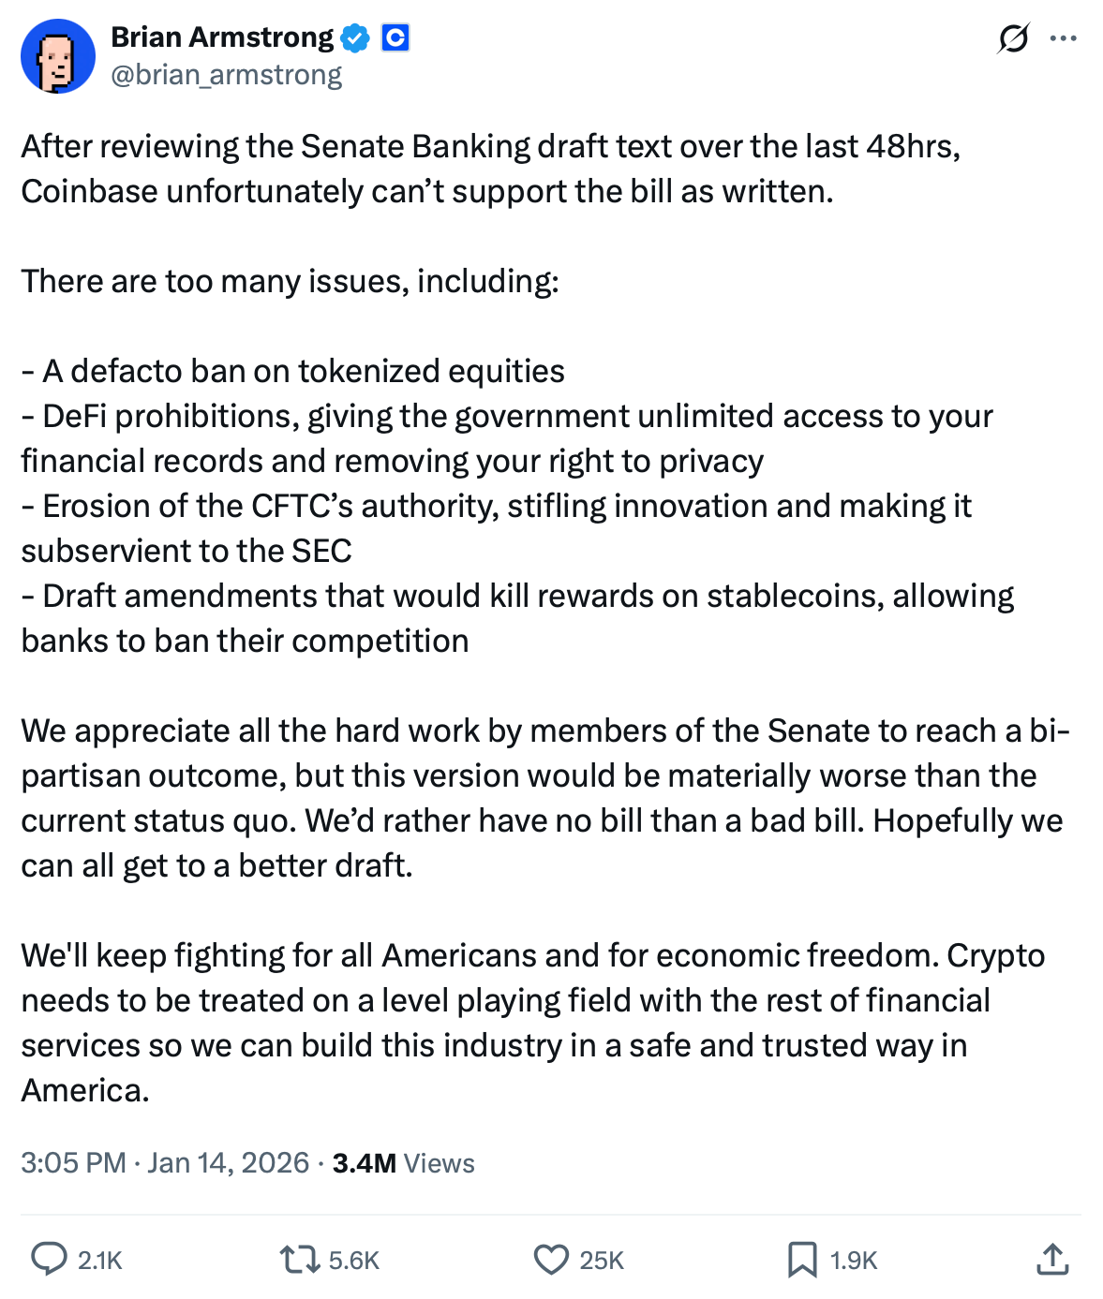This screenshot has height=1299, width=1103.
Task: Click the Brian Armstrong display name
Action: [x=222, y=37]
